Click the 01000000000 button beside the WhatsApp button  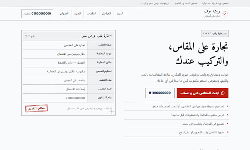[160, 93]
